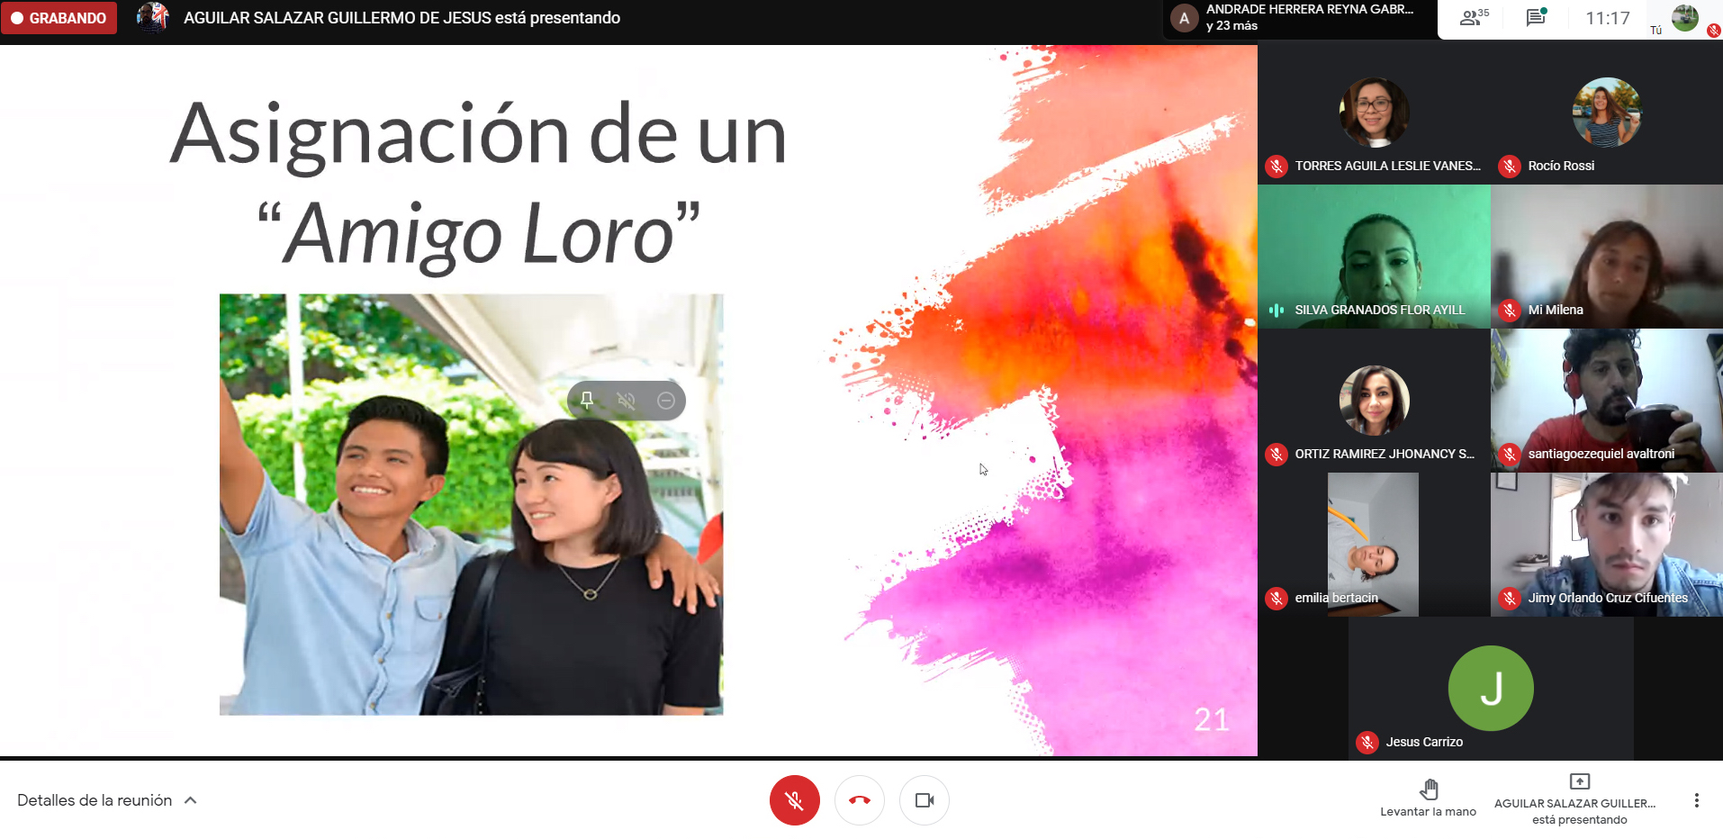Click the expand chevron next to meeting details
Viewport: 1723px width, 839px height.
(x=191, y=800)
